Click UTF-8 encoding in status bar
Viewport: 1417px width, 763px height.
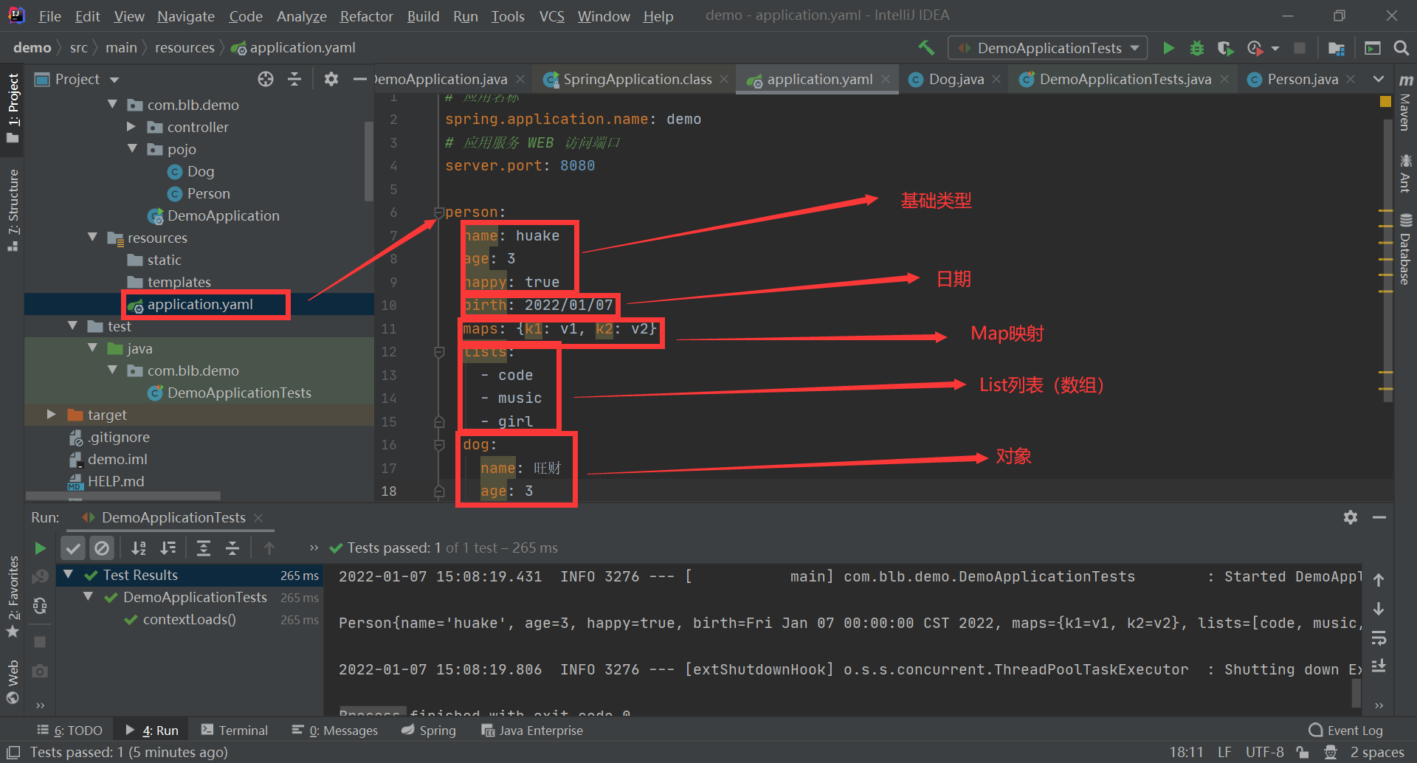point(1264,752)
